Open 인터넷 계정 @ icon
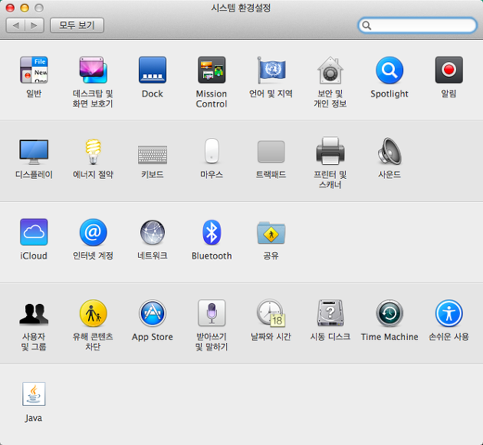483x445 pixels. (x=93, y=232)
